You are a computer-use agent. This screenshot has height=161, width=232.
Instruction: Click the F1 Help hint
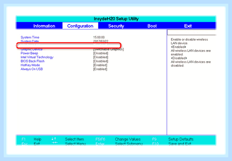click(31, 139)
